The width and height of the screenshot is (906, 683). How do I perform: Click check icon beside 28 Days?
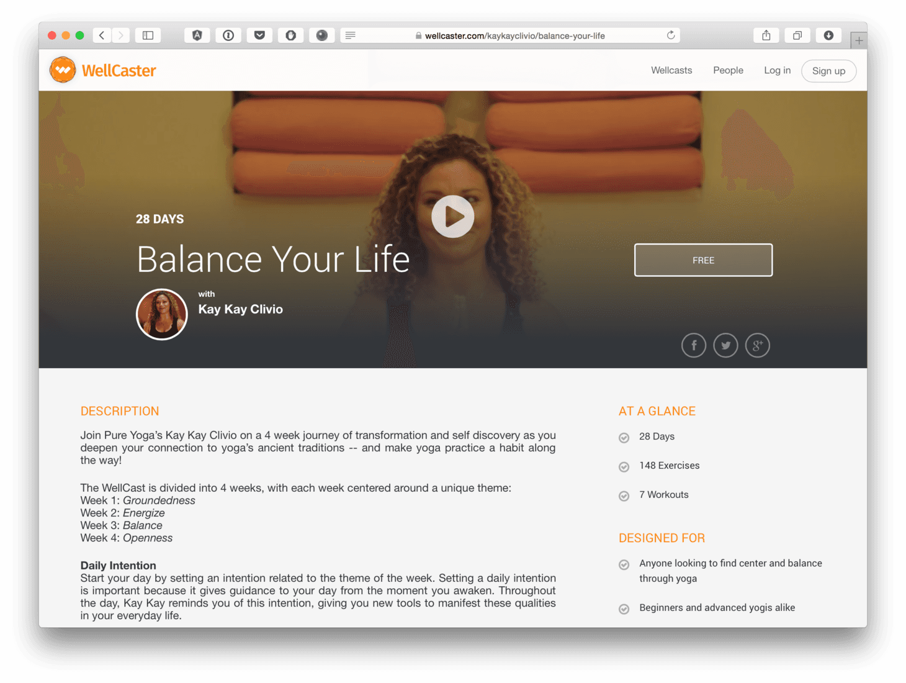click(x=624, y=438)
